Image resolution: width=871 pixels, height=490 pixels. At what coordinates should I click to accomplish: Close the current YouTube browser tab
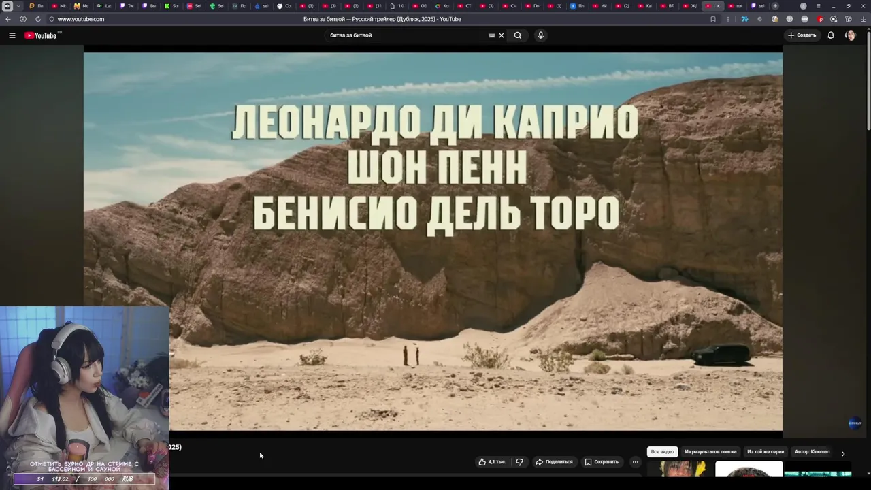tap(718, 6)
